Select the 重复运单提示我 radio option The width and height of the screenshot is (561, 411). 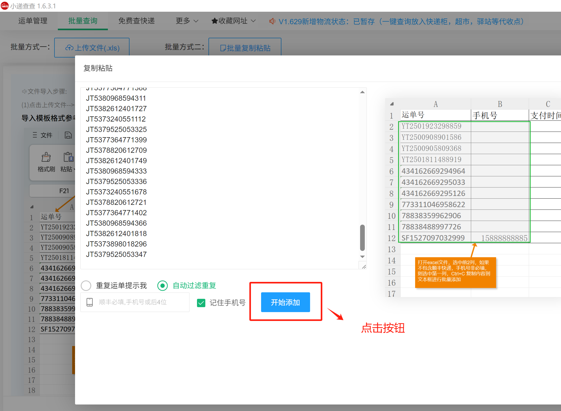pos(86,286)
